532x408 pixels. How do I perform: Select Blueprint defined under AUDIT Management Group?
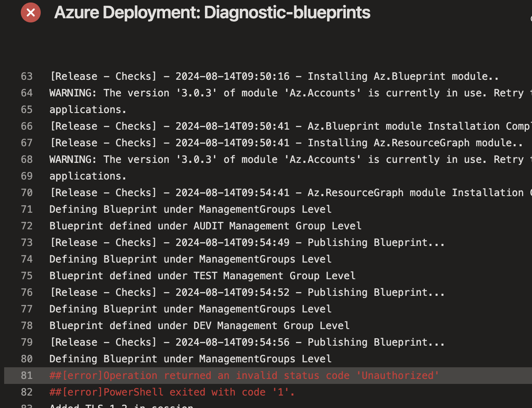pyautogui.click(x=205, y=226)
